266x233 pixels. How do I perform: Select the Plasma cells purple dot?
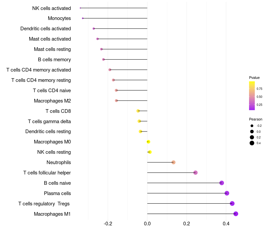pos(227,193)
